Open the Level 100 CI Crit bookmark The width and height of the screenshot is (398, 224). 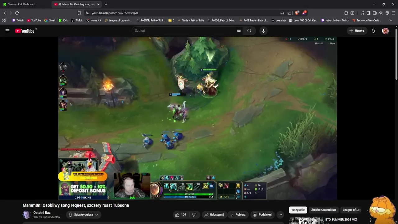pos(303,20)
